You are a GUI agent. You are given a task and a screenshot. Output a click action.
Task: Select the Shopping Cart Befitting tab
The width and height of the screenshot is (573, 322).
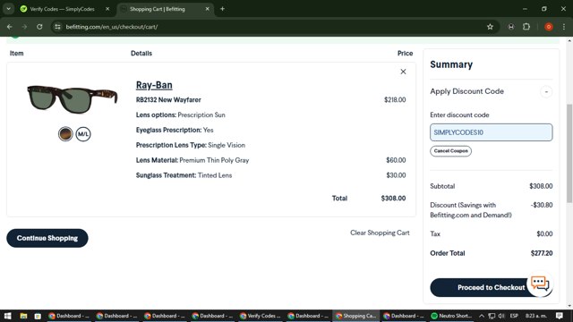click(158, 9)
